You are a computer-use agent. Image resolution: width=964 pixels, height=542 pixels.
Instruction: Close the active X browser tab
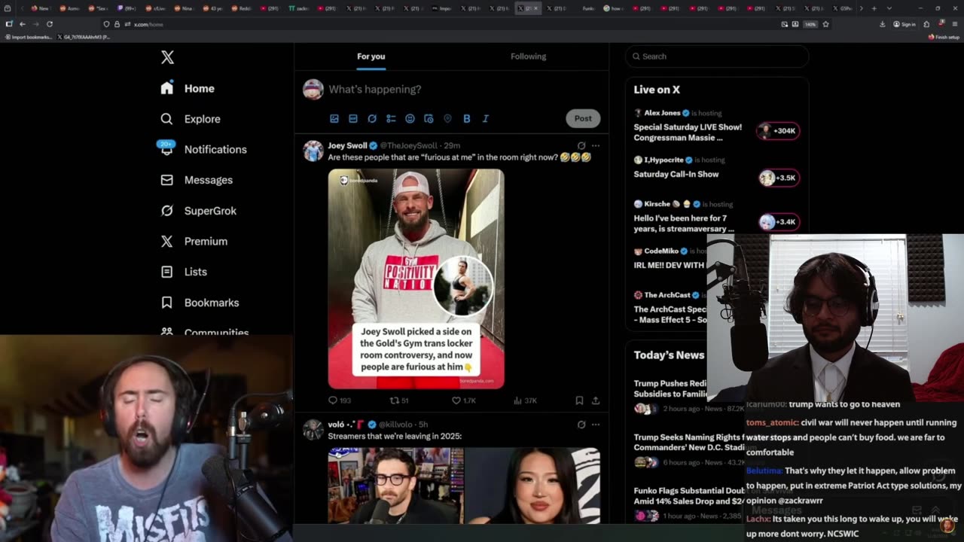click(535, 8)
